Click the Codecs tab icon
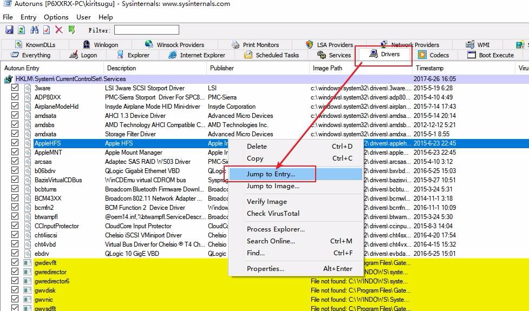The height and width of the screenshot is (311, 529). (x=422, y=55)
